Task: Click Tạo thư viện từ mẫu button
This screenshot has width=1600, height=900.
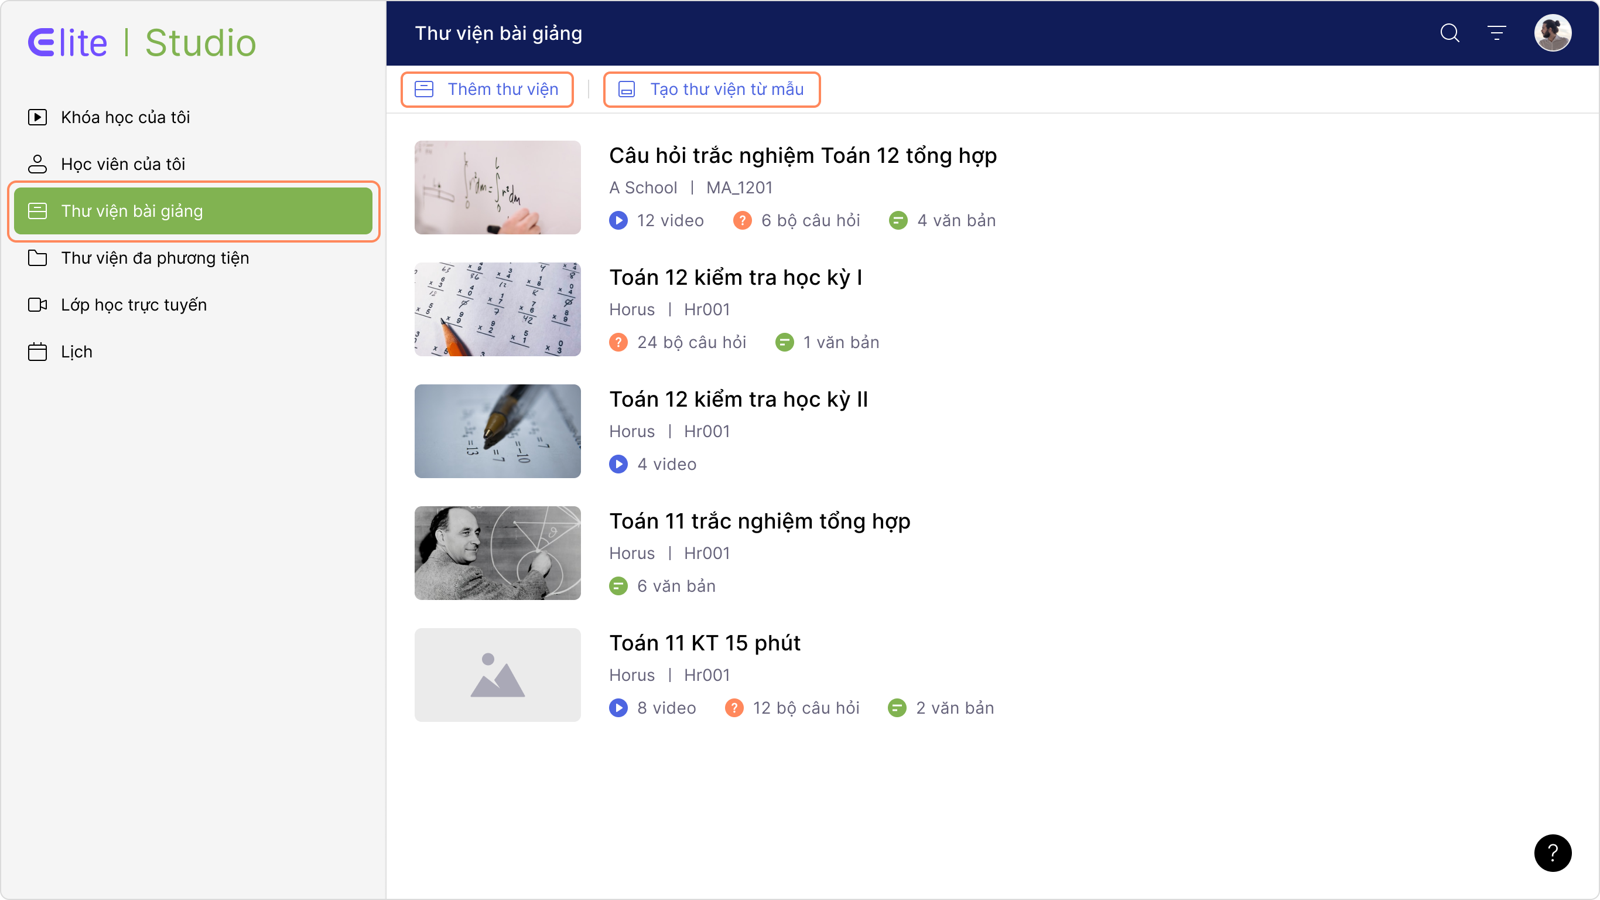Action: pyautogui.click(x=712, y=90)
